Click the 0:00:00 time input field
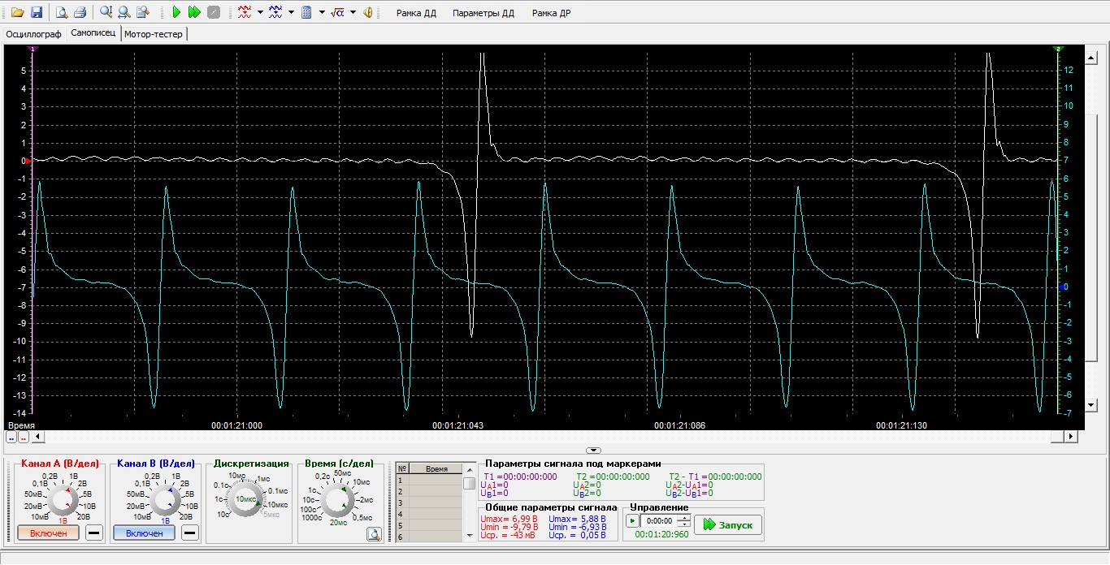 pos(661,520)
